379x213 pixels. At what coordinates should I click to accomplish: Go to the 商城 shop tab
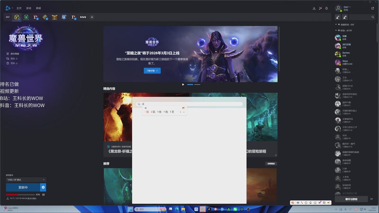tap(38, 8)
